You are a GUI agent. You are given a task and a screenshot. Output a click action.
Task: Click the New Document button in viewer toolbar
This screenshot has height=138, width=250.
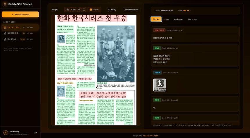(131, 10)
